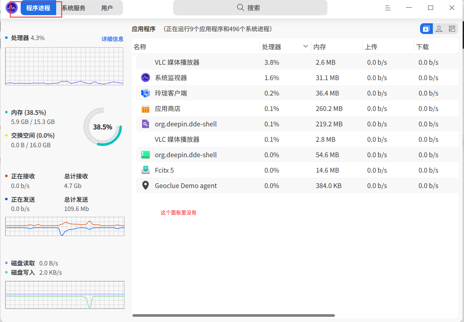464x322 pixels.
Task: Click the 38.5% memory ring gauge
Action: click(103, 127)
